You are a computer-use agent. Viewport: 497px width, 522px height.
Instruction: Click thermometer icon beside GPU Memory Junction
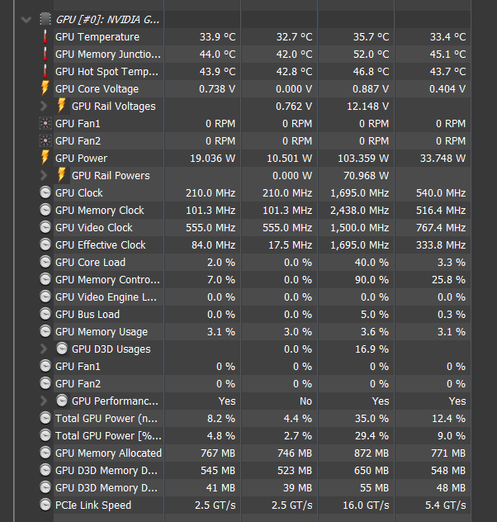45,54
